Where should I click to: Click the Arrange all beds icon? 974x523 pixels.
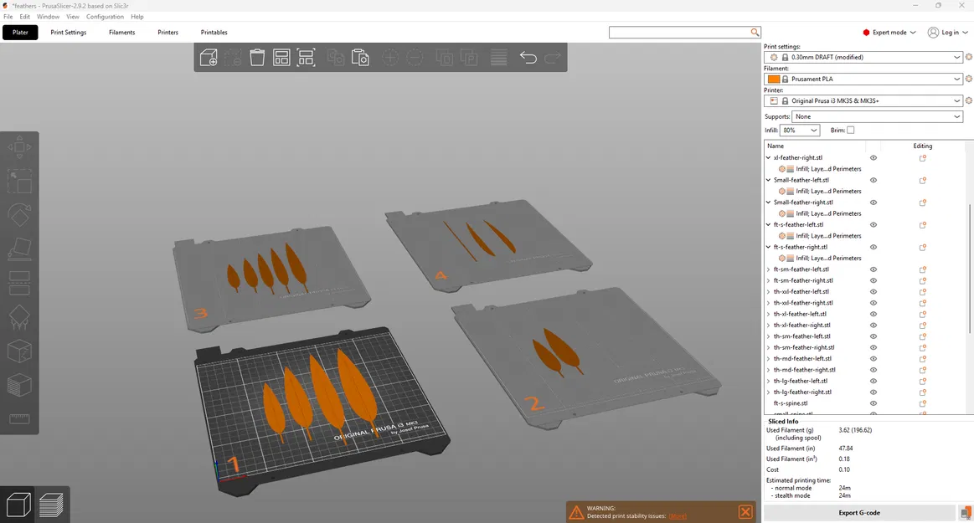[281, 58]
